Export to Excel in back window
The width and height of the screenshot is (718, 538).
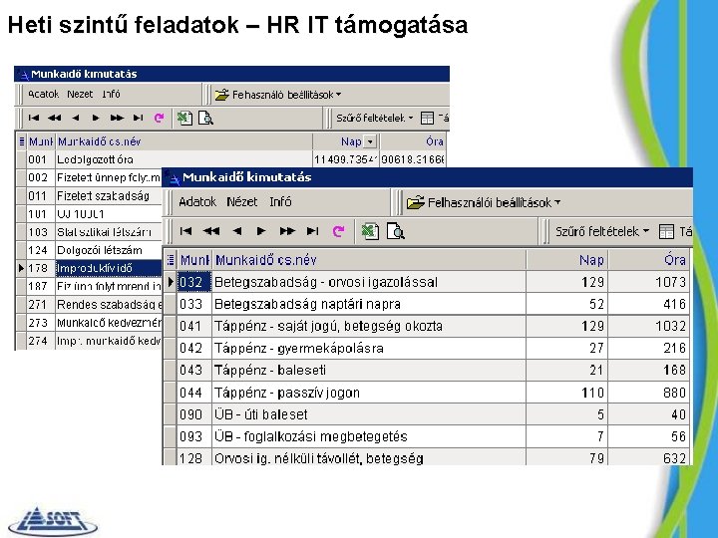click(184, 118)
